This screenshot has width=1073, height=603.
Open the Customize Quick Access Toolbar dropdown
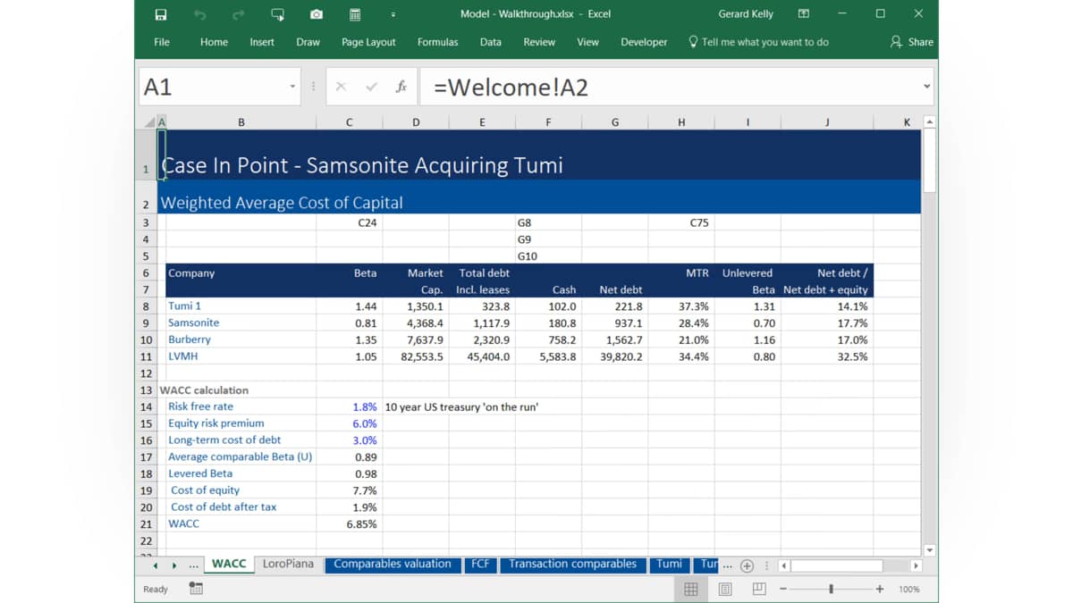393,14
